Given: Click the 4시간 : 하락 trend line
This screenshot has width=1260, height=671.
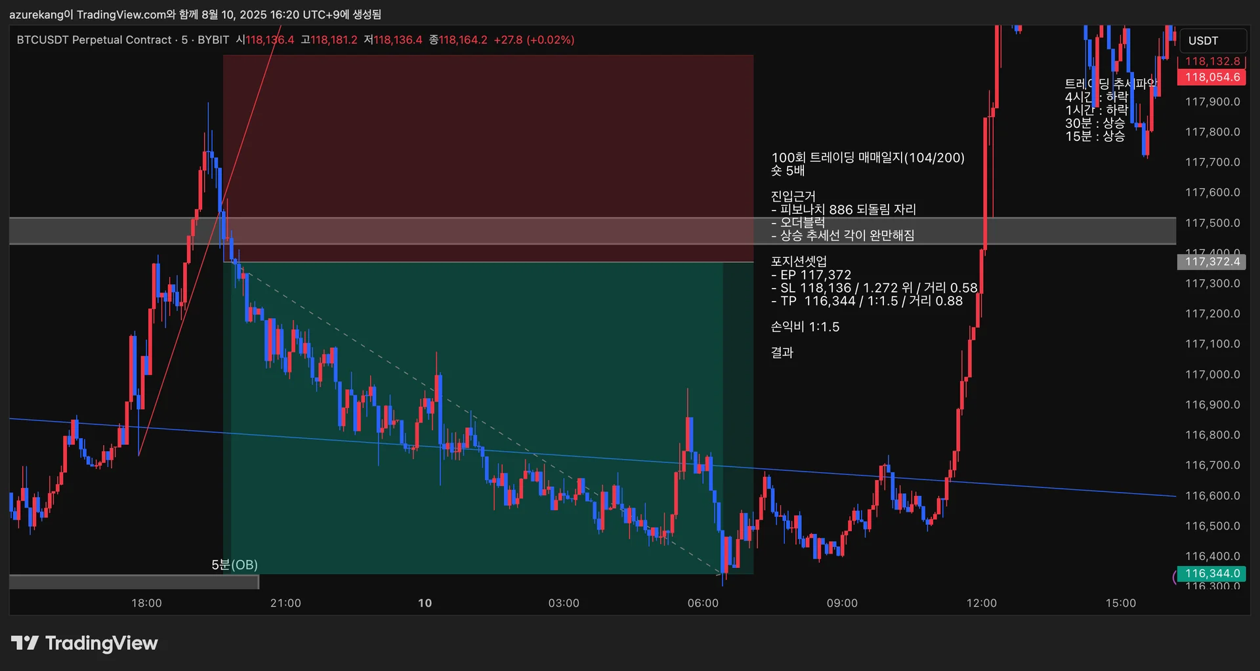Looking at the screenshot, I should [1097, 97].
